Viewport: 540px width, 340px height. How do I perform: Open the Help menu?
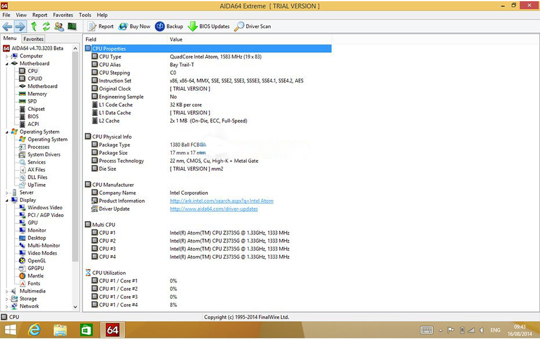pos(102,15)
